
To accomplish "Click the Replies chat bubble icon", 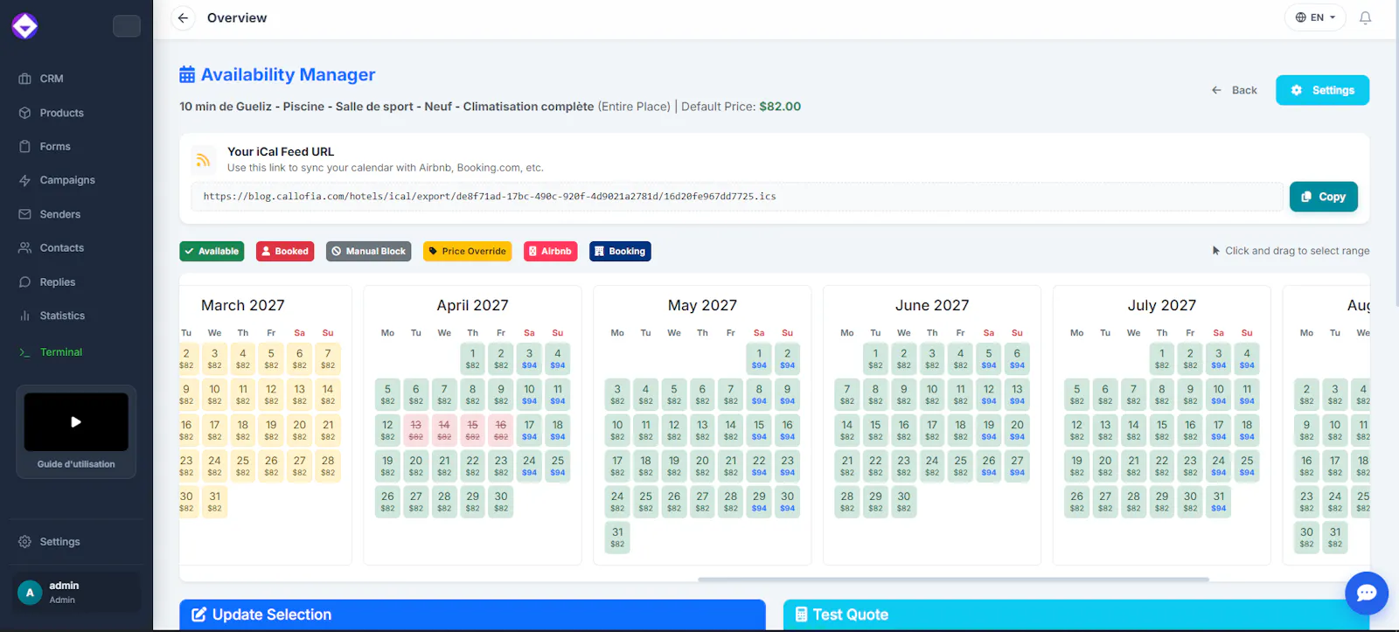I will click(x=24, y=282).
